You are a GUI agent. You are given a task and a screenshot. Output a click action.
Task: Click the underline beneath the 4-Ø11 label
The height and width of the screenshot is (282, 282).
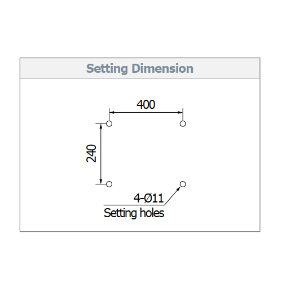pyautogui.click(x=134, y=205)
